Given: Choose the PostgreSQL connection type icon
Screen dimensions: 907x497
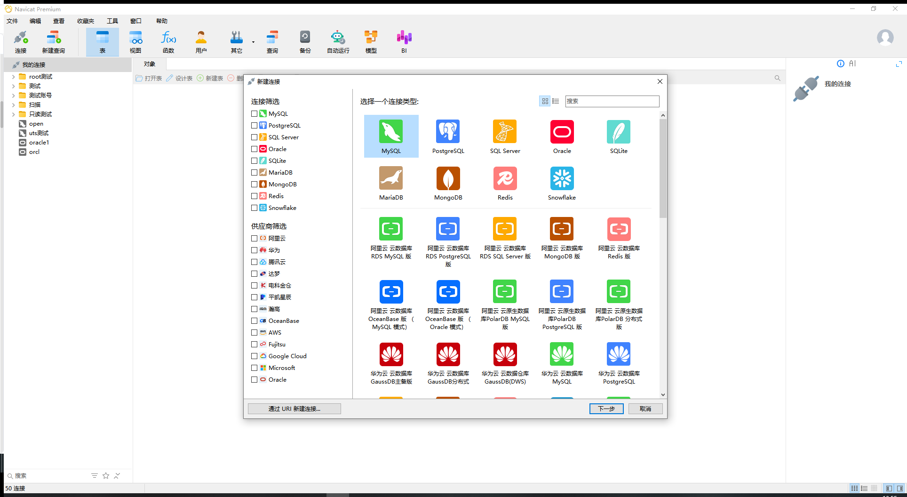Looking at the screenshot, I should click(x=448, y=131).
